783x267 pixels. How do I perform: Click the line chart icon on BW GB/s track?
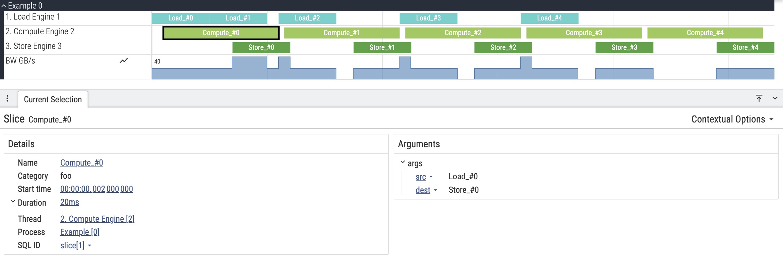[x=123, y=61]
